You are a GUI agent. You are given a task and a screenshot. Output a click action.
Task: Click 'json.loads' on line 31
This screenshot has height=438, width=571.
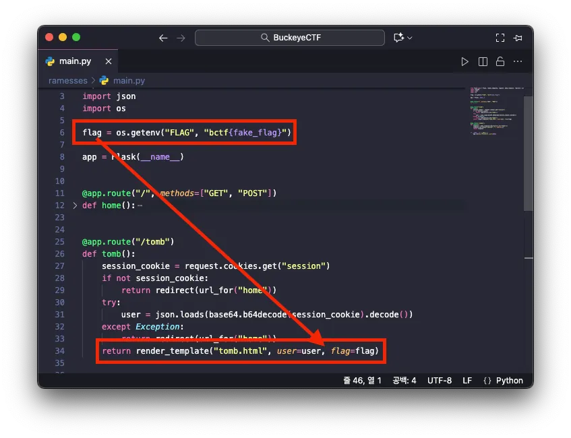click(179, 315)
